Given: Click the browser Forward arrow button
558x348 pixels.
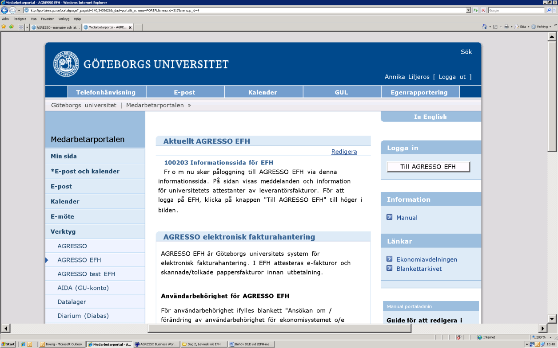Looking at the screenshot, I should (x=12, y=10).
